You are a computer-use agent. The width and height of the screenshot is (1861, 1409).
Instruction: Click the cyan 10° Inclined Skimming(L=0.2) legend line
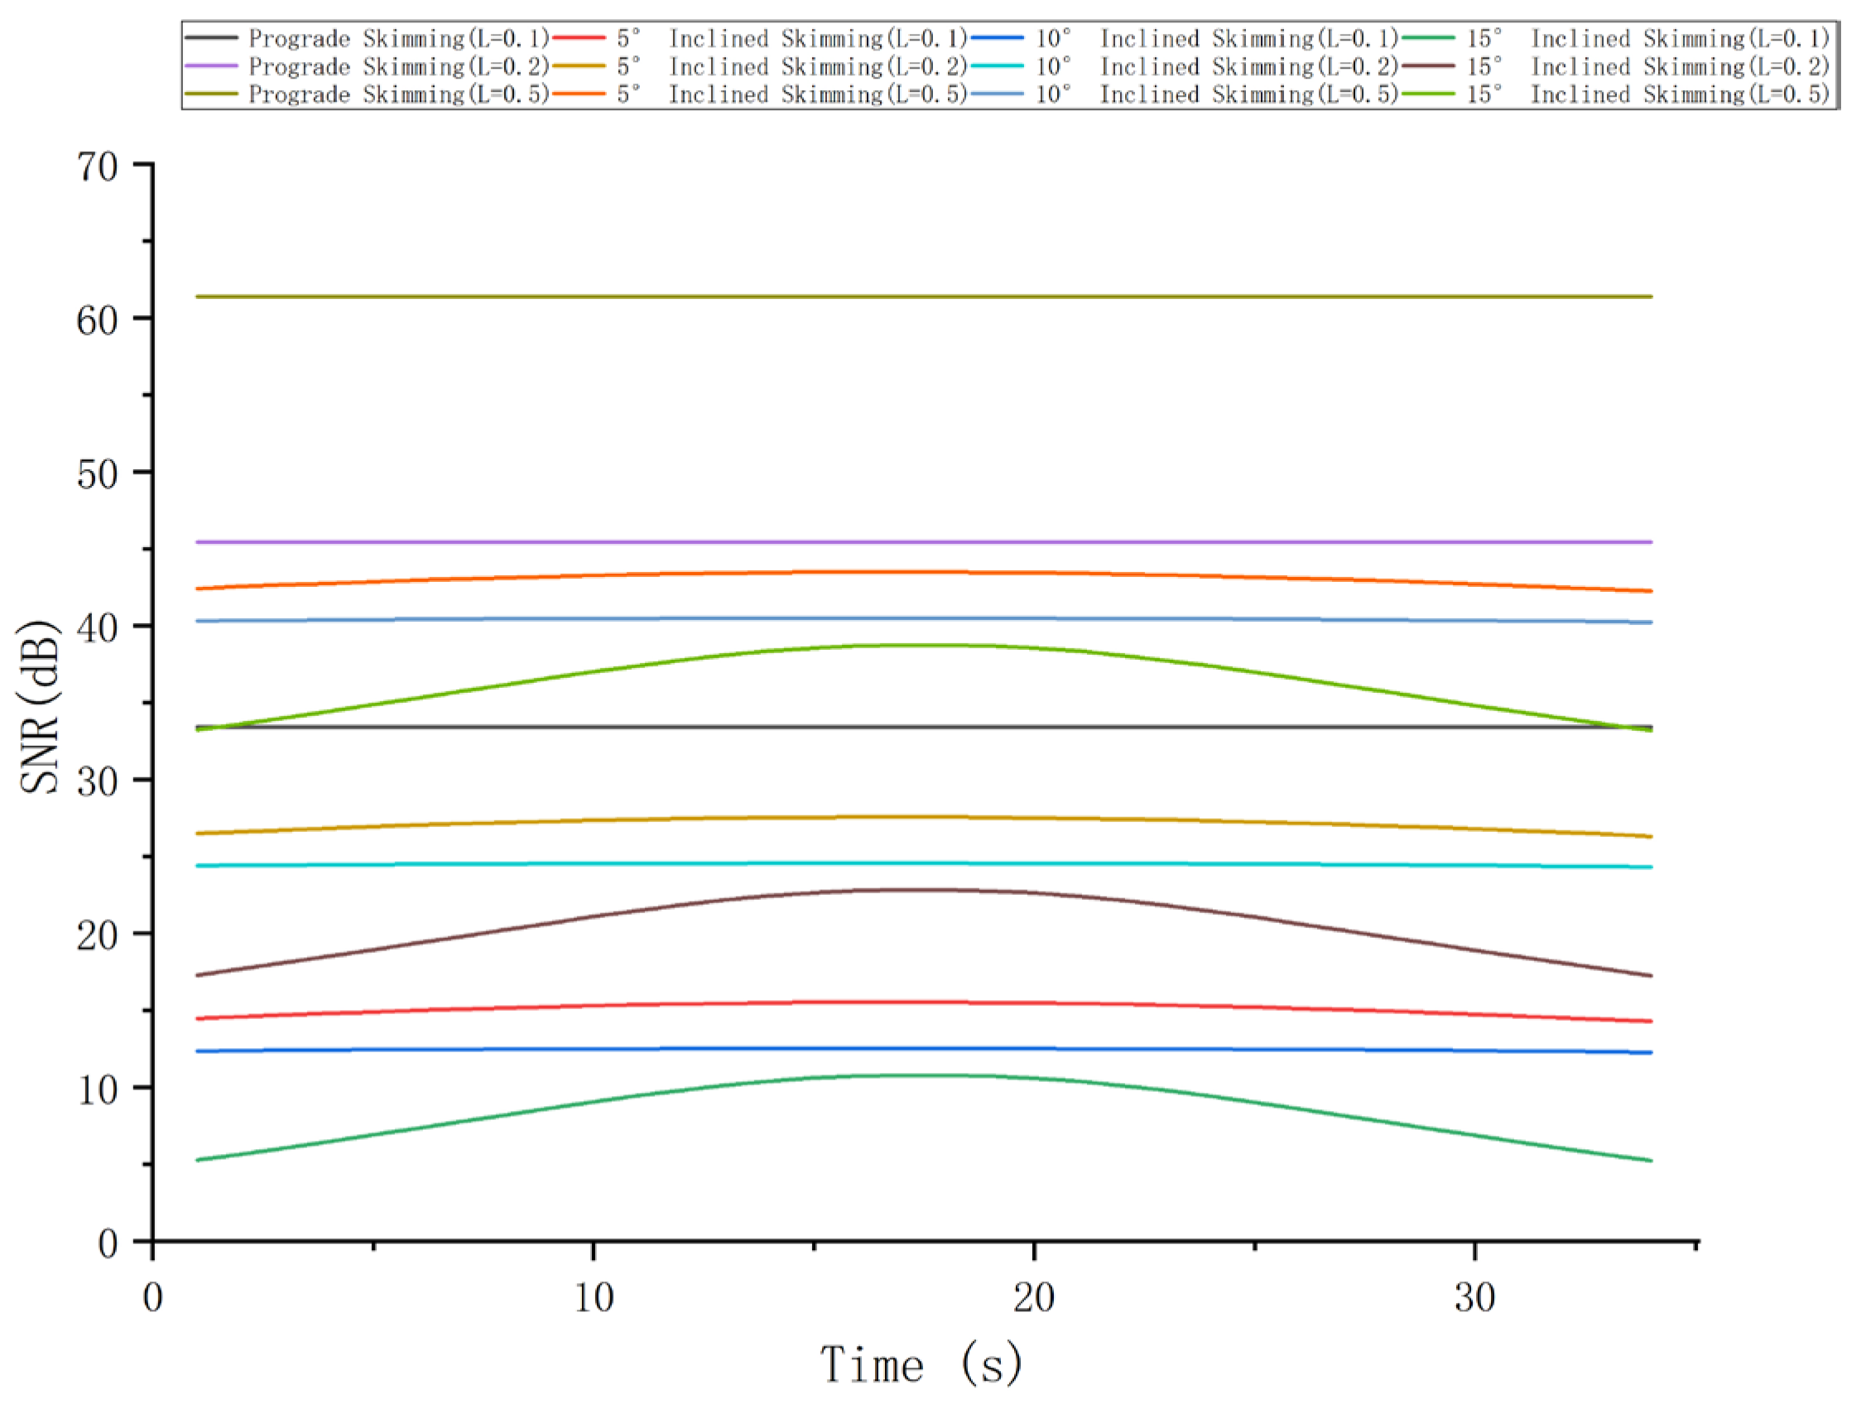(x=998, y=65)
